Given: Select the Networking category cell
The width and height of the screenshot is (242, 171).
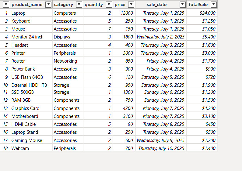Looking at the screenshot, I should [x=65, y=61].
